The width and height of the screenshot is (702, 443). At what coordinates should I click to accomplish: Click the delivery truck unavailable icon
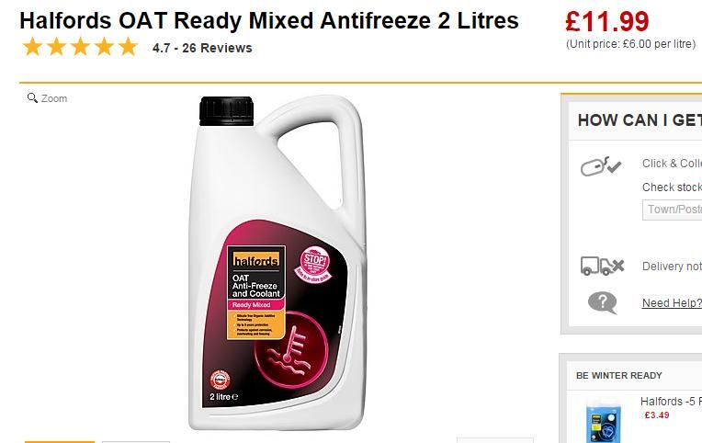602,266
